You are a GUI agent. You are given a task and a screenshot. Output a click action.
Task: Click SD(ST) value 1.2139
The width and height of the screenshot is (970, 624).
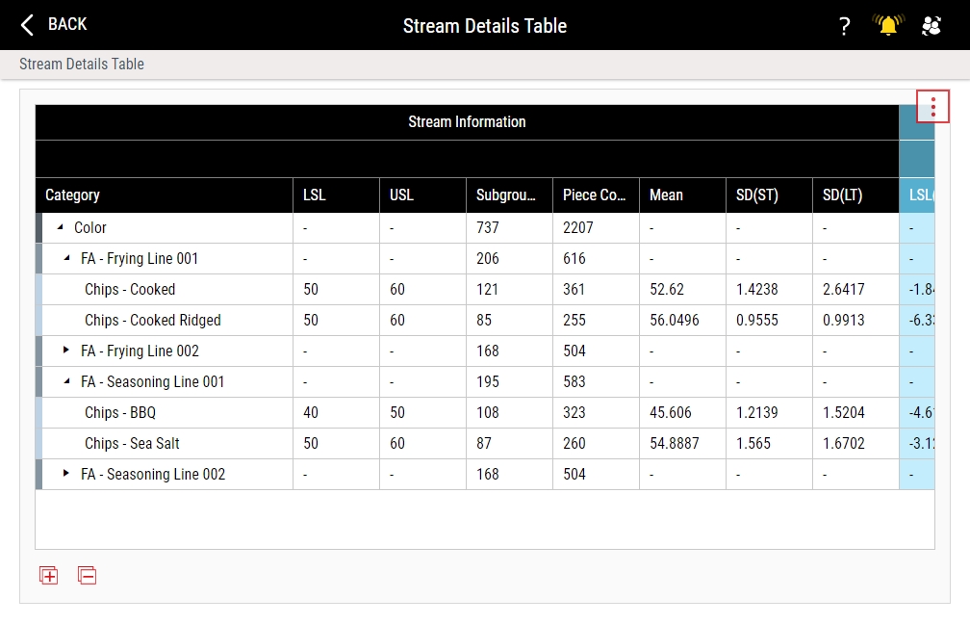pyautogui.click(x=757, y=412)
